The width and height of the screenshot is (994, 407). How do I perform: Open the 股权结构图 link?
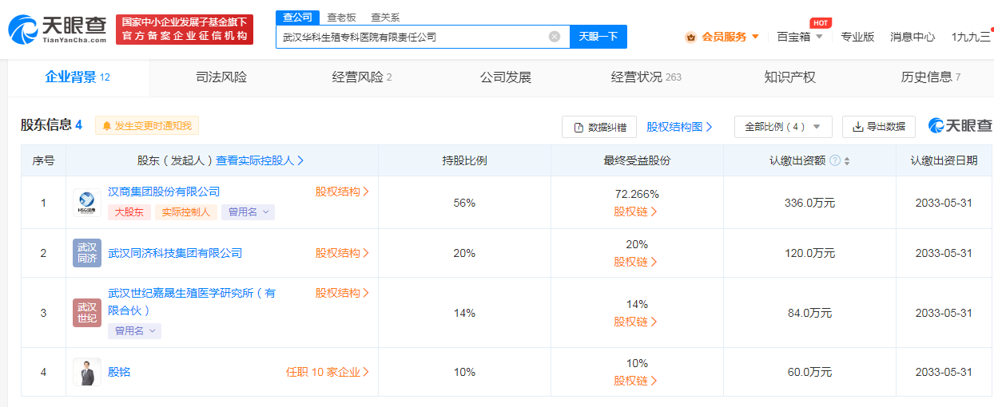(679, 127)
